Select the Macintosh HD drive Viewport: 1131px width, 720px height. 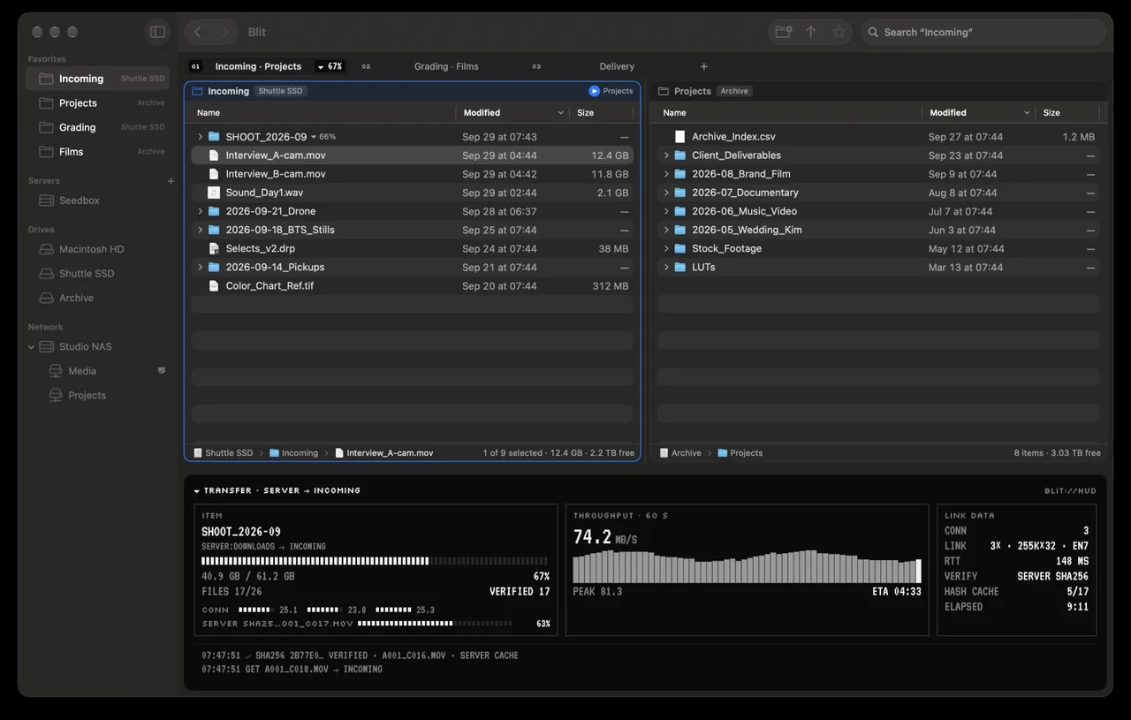point(97,249)
